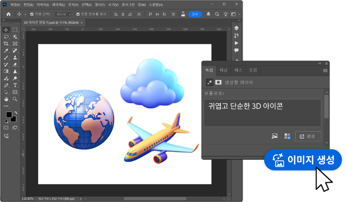Screen dimensions: 346x202
Task: Select the Move tool in the toolbox
Action: point(6,30)
